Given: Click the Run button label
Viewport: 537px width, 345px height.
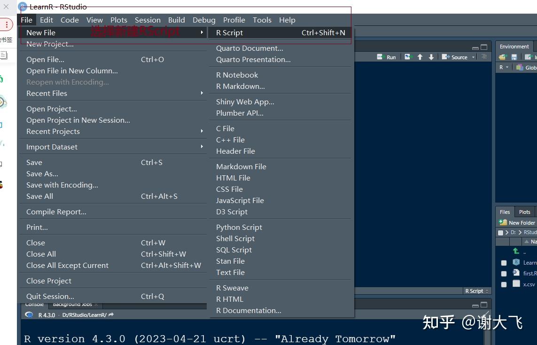Looking at the screenshot, I should click(391, 57).
